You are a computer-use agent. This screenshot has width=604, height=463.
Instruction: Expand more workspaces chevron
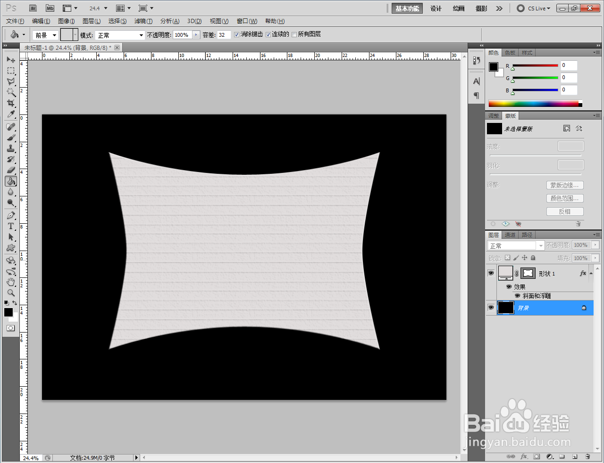pyautogui.click(x=499, y=8)
